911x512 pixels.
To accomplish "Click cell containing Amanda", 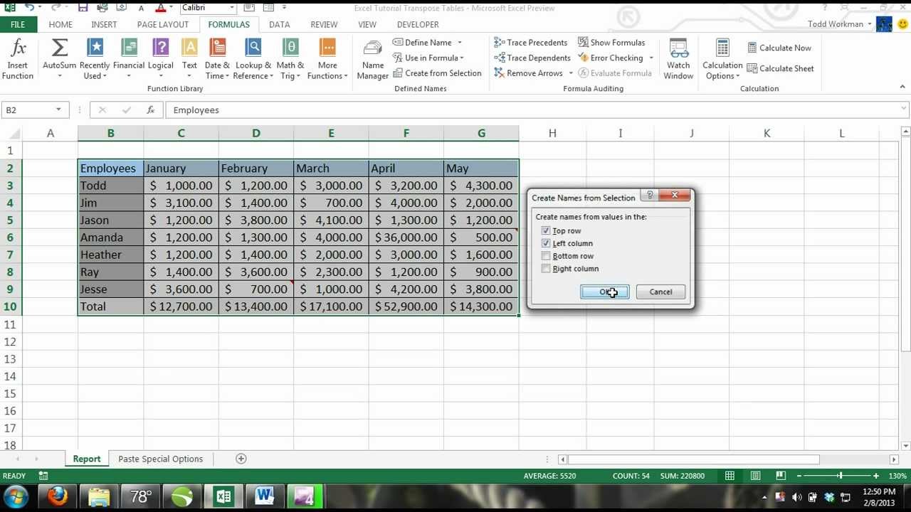I will [x=110, y=238].
